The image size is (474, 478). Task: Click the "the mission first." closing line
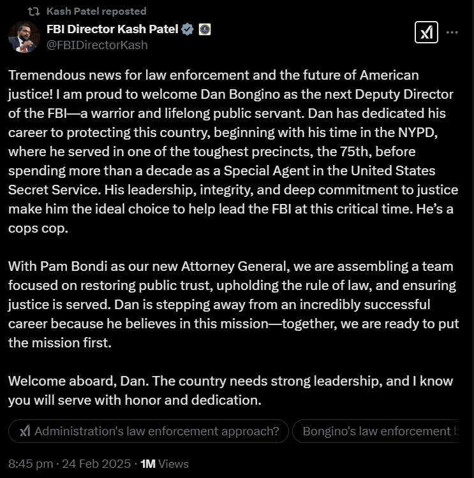tap(60, 343)
